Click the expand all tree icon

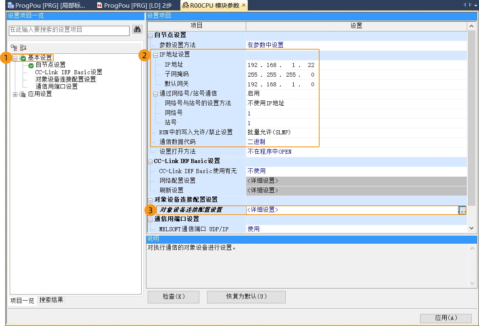[x=14, y=47]
